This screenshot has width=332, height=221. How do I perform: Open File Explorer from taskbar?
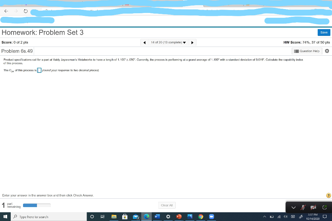tap(114, 216)
